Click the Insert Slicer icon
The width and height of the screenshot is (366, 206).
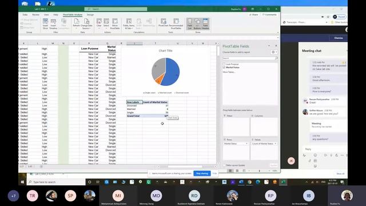[45, 24]
